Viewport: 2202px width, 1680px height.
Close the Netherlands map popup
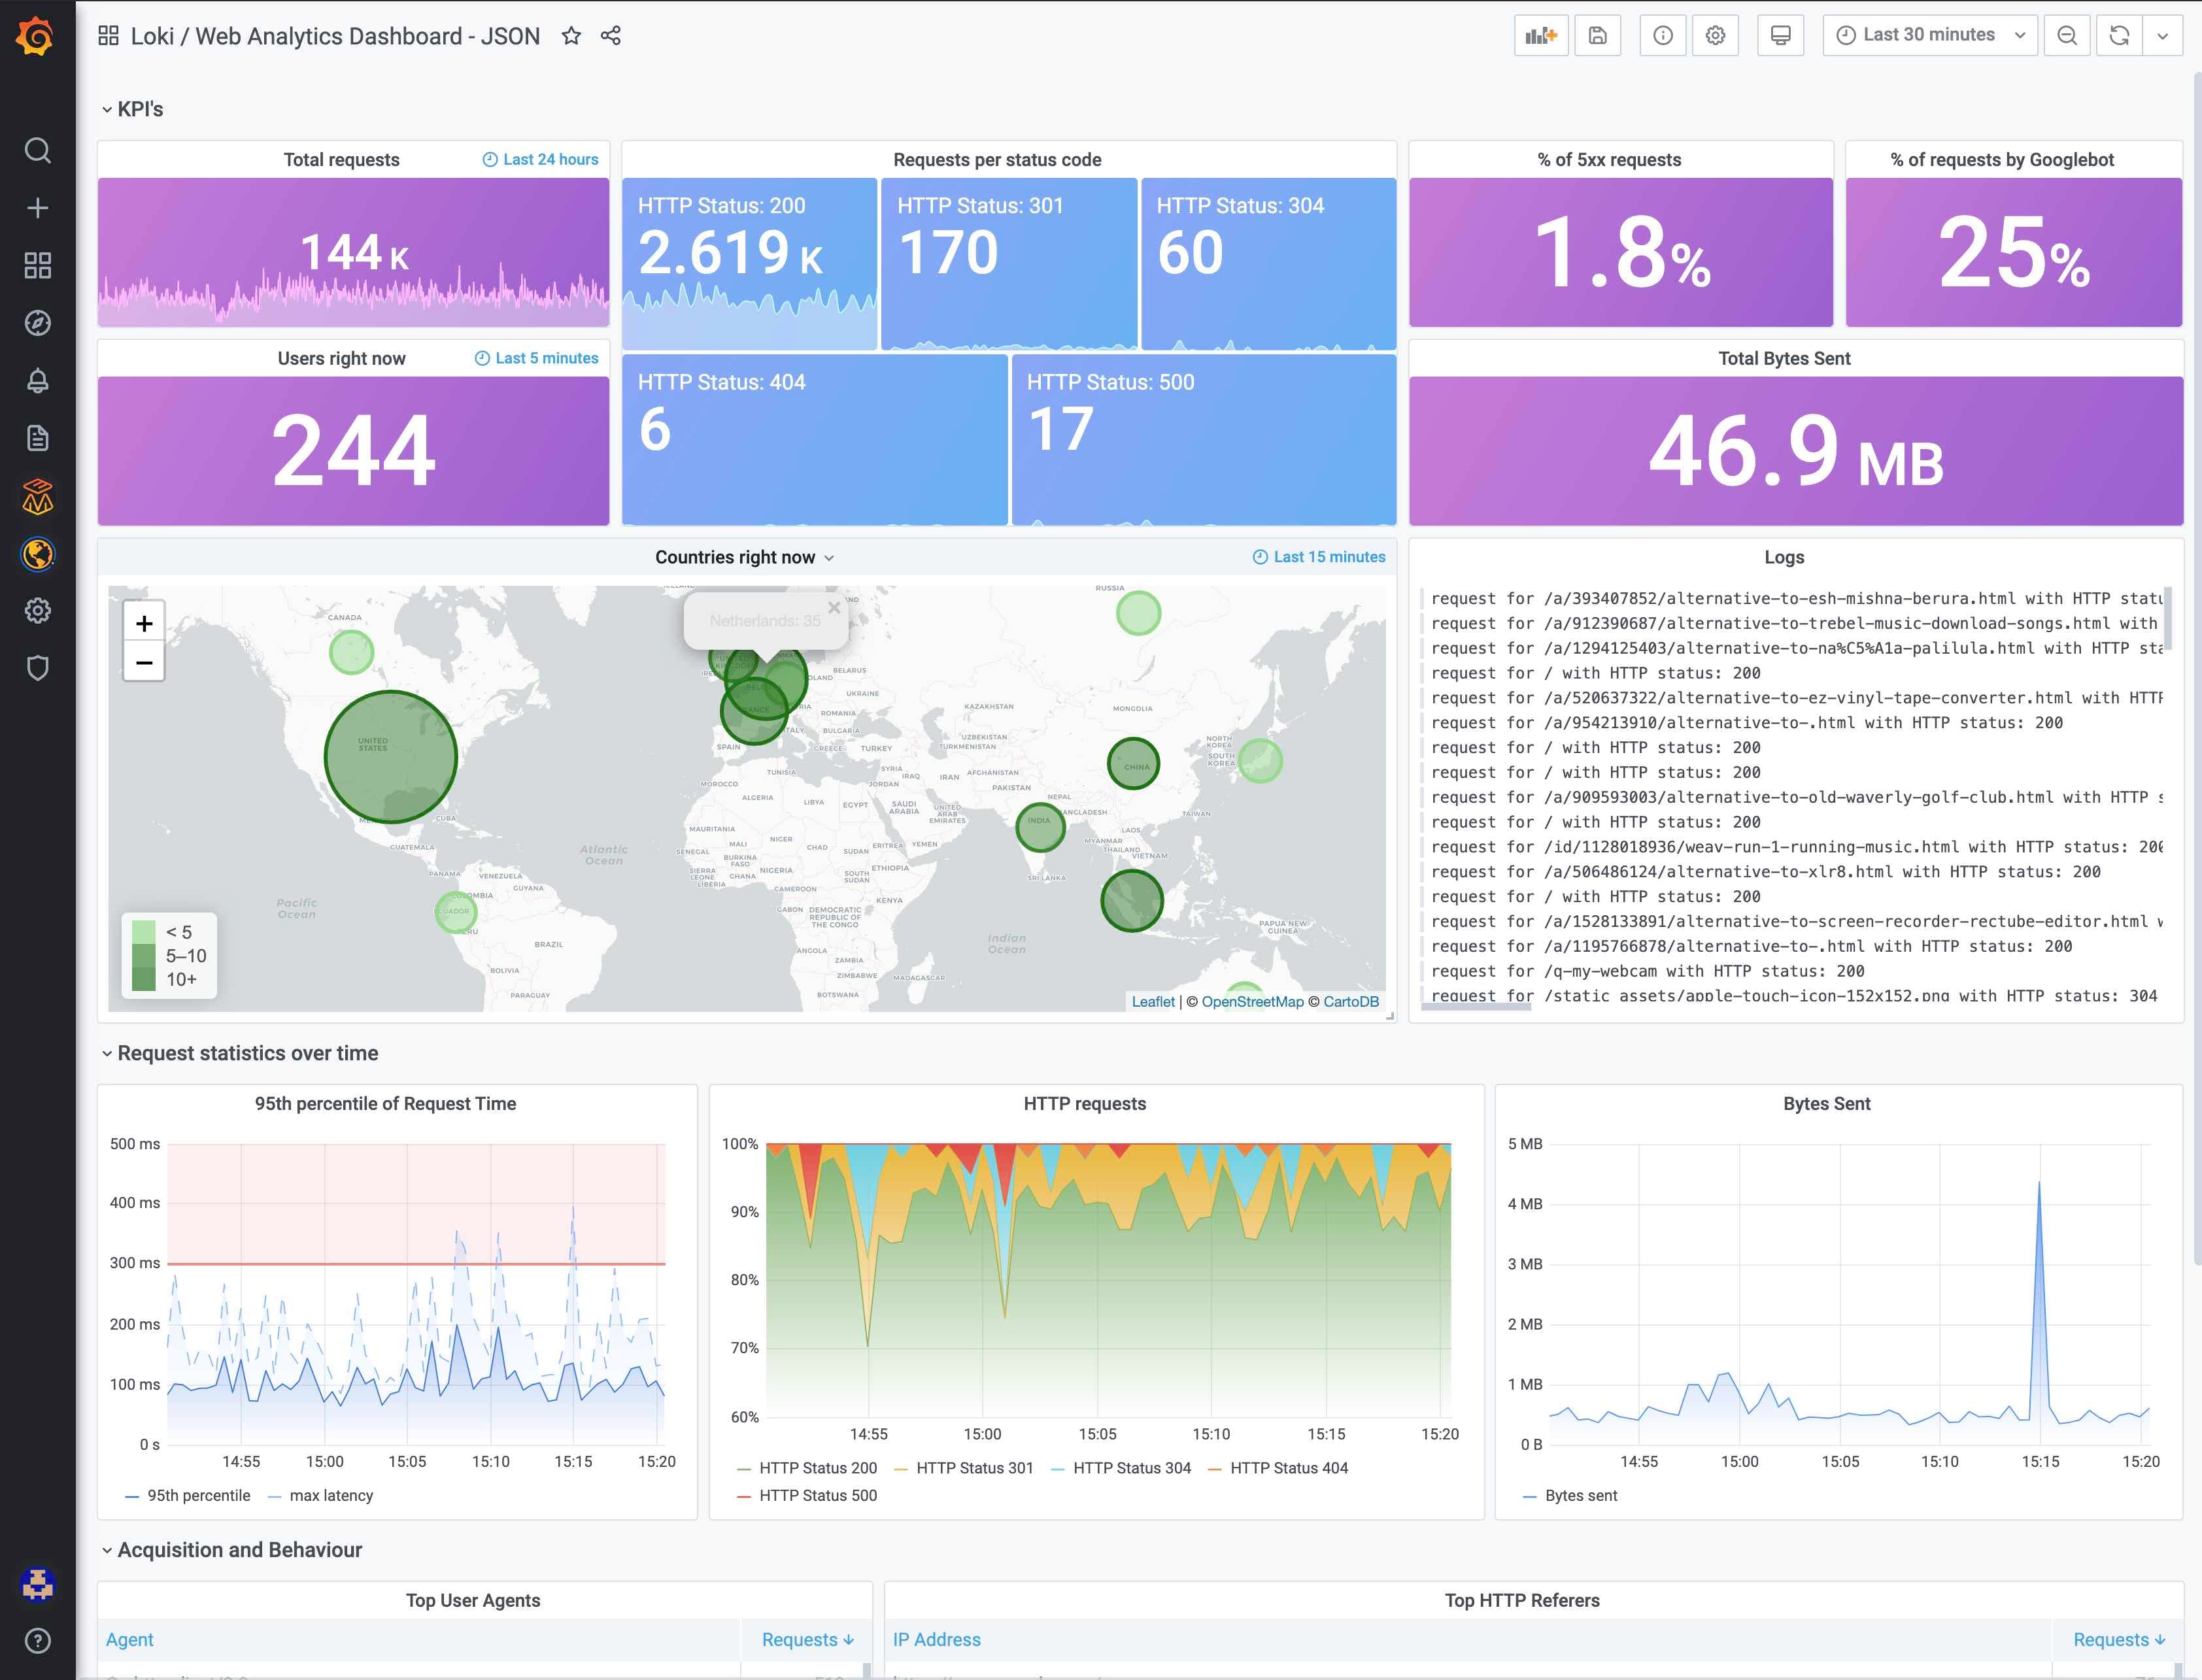(834, 607)
